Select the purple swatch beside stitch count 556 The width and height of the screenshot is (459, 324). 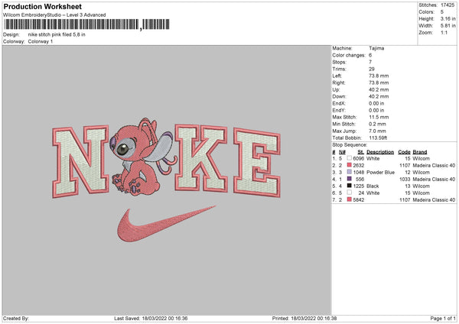350,179
